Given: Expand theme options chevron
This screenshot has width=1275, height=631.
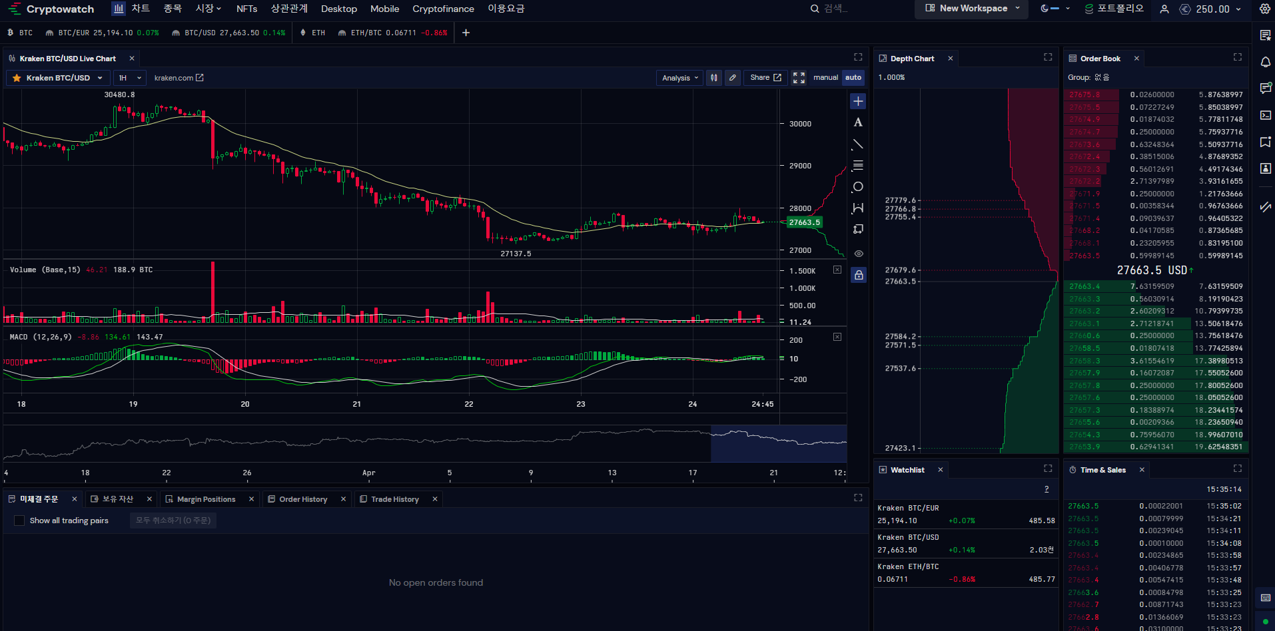Looking at the screenshot, I should [x=1068, y=9].
